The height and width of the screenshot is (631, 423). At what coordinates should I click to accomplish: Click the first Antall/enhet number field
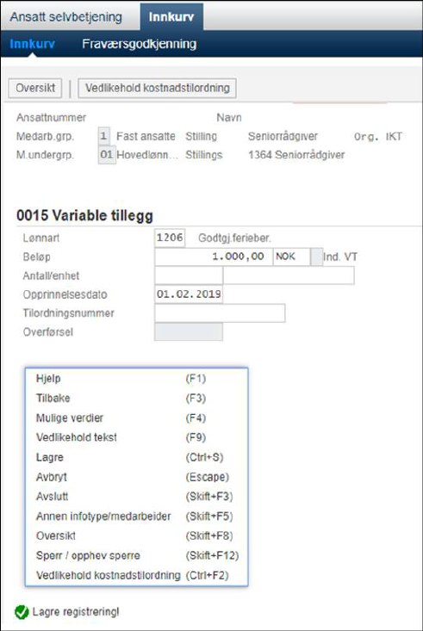coord(188,275)
